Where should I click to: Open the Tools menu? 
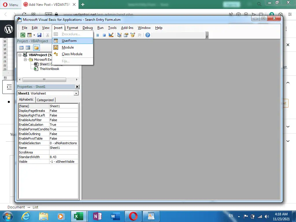[112, 28]
